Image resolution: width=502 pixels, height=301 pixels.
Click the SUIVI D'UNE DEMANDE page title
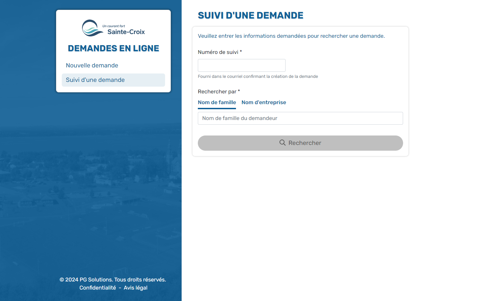click(250, 16)
